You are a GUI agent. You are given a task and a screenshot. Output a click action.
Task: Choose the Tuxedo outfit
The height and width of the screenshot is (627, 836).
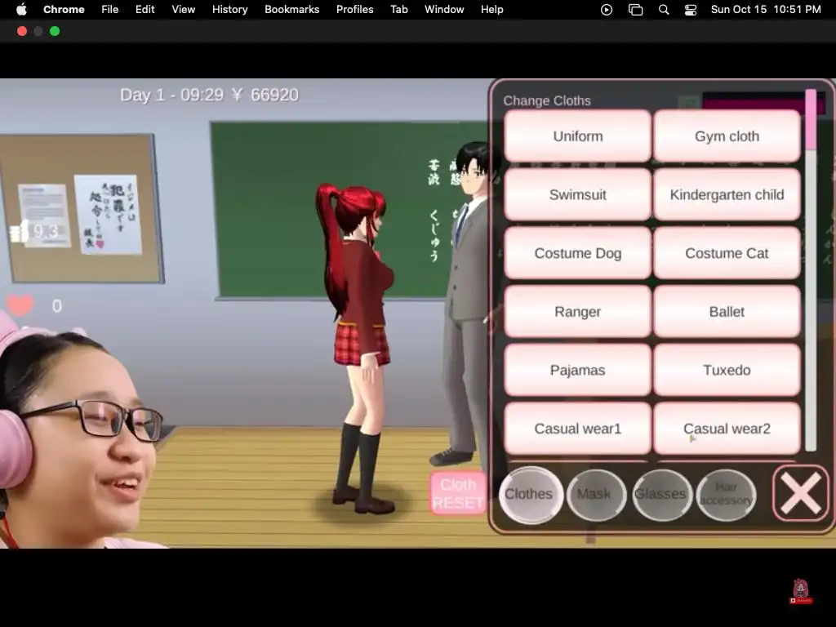point(727,370)
